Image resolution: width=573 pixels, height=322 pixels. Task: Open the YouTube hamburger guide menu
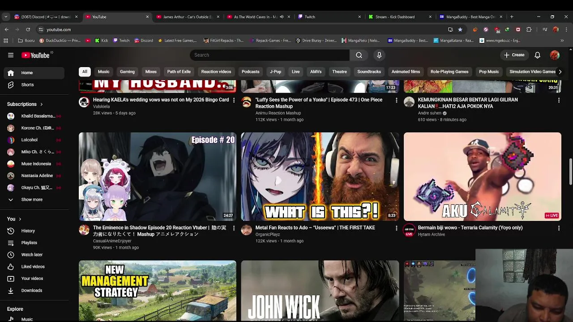11,55
